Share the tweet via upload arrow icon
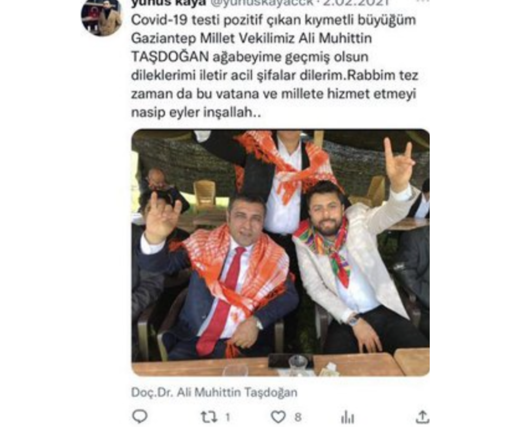This screenshot has height=427, width=510. coord(422,417)
